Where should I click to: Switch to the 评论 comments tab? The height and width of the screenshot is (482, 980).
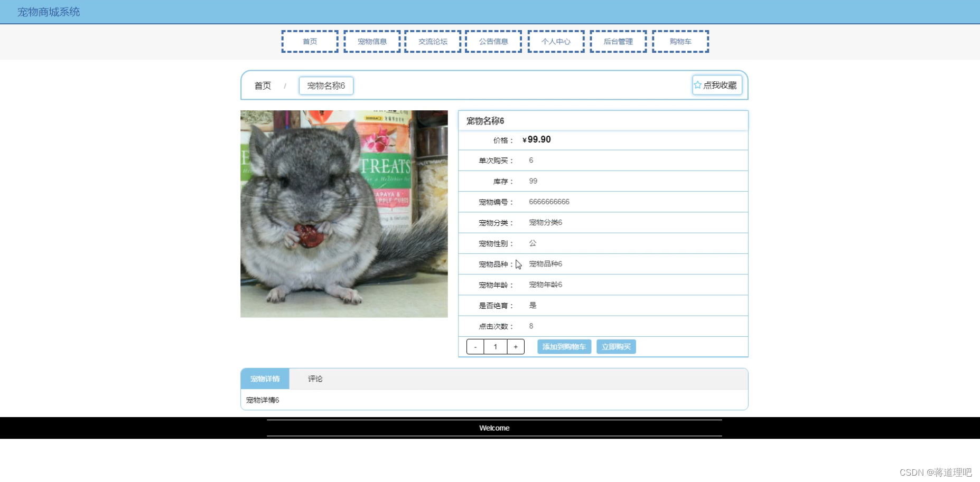[314, 379]
